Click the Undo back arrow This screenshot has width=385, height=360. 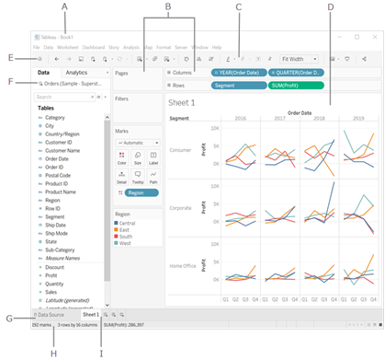(57, 59)
